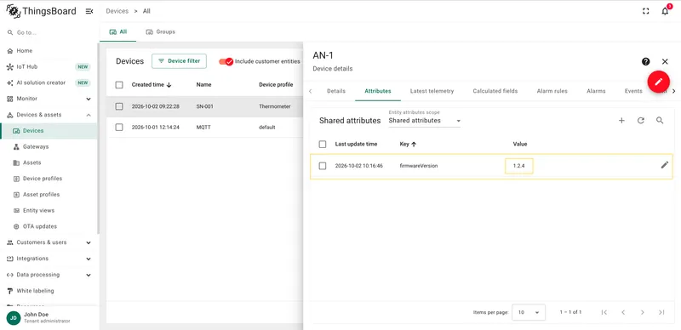Open the notifications bell
This screenshot has height=330, width=681.
click(x=665, y=11)
